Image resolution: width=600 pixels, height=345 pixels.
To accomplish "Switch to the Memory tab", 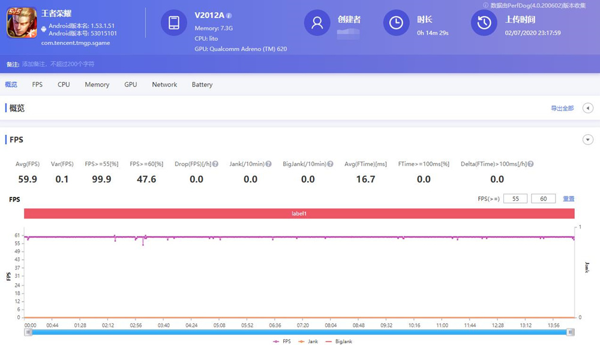I will pos(97,85).
